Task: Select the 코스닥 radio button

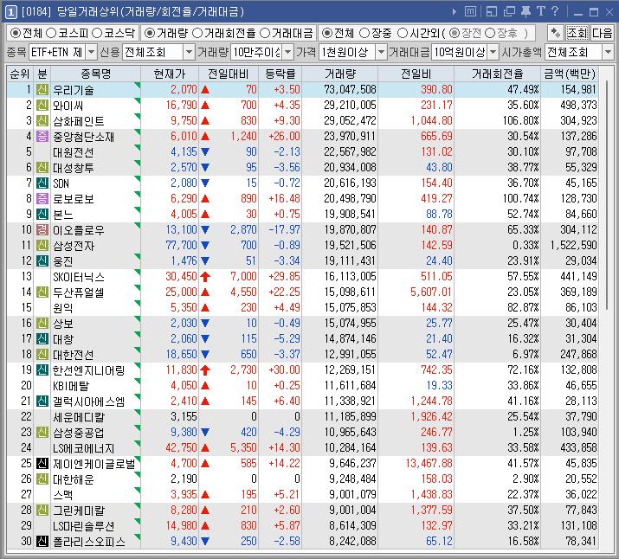Action: (97, 33)
